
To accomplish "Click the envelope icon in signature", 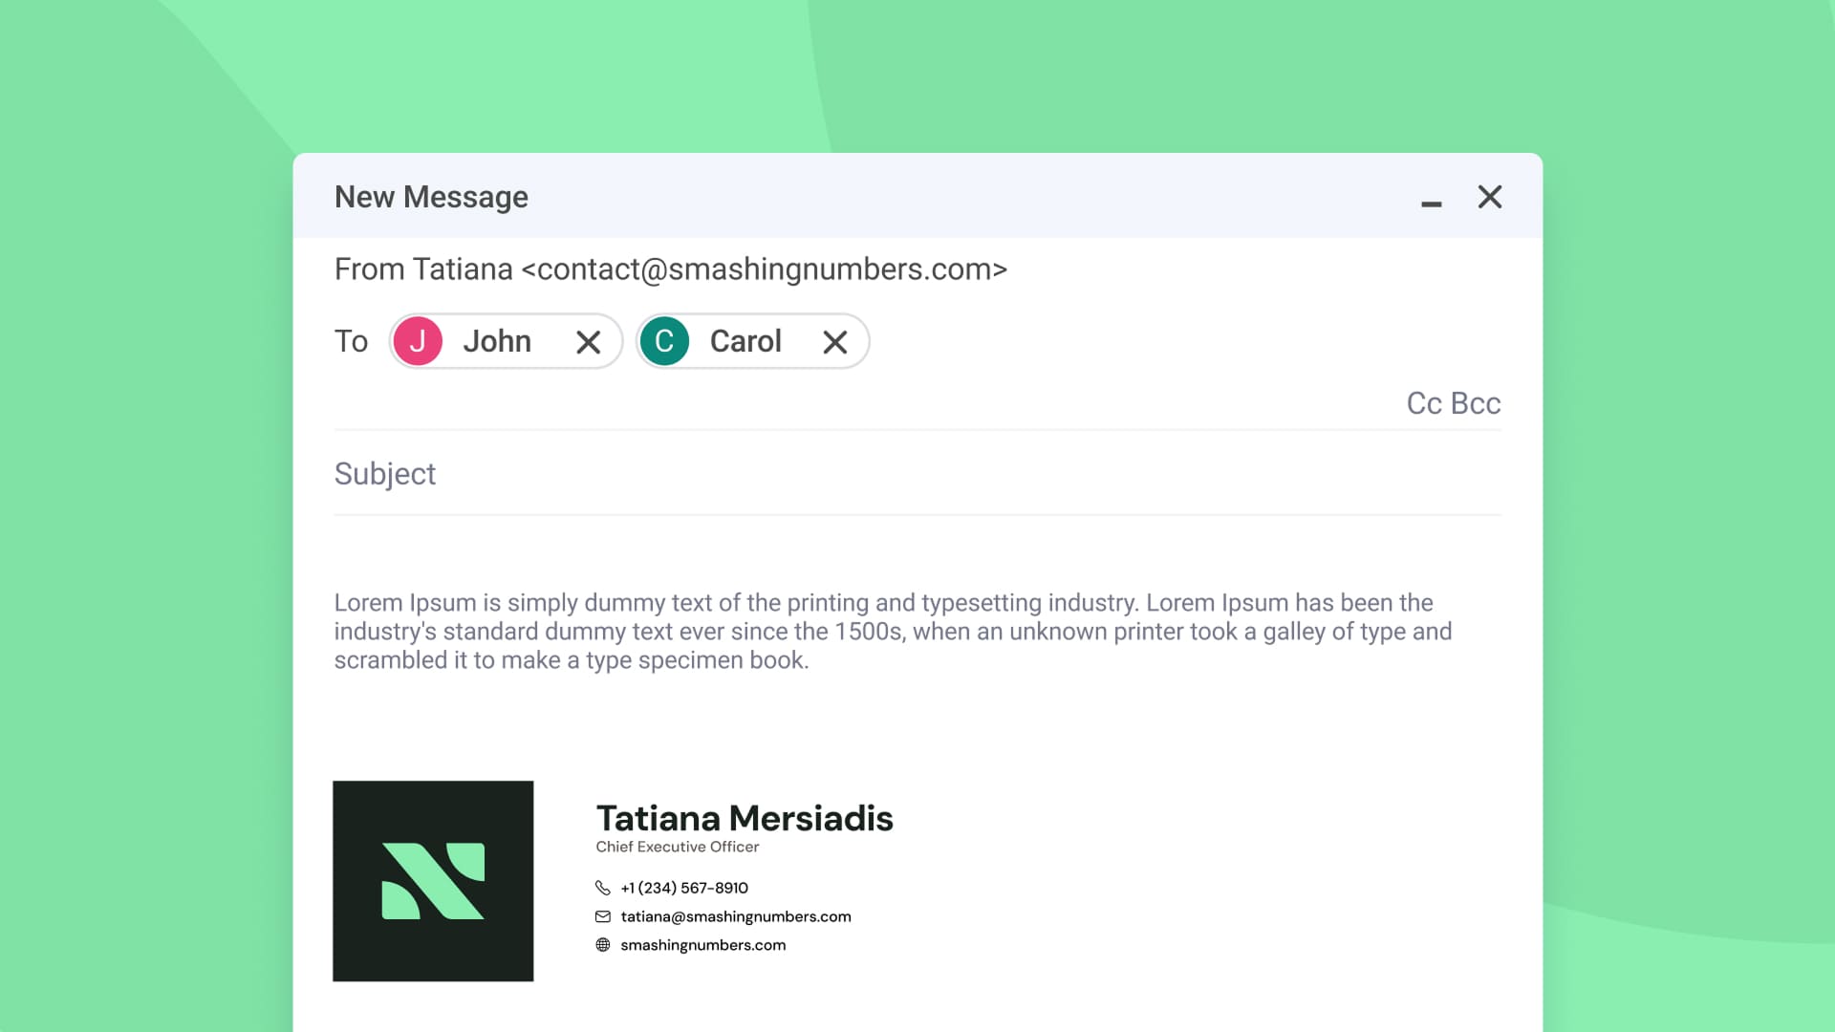I will pyautogui.click(x=602, y=916).
